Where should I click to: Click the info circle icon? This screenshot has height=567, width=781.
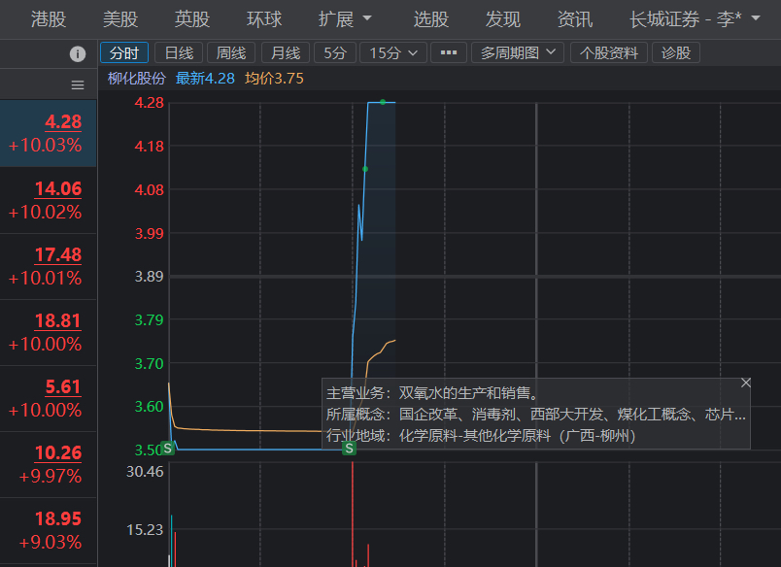[77, 53]
